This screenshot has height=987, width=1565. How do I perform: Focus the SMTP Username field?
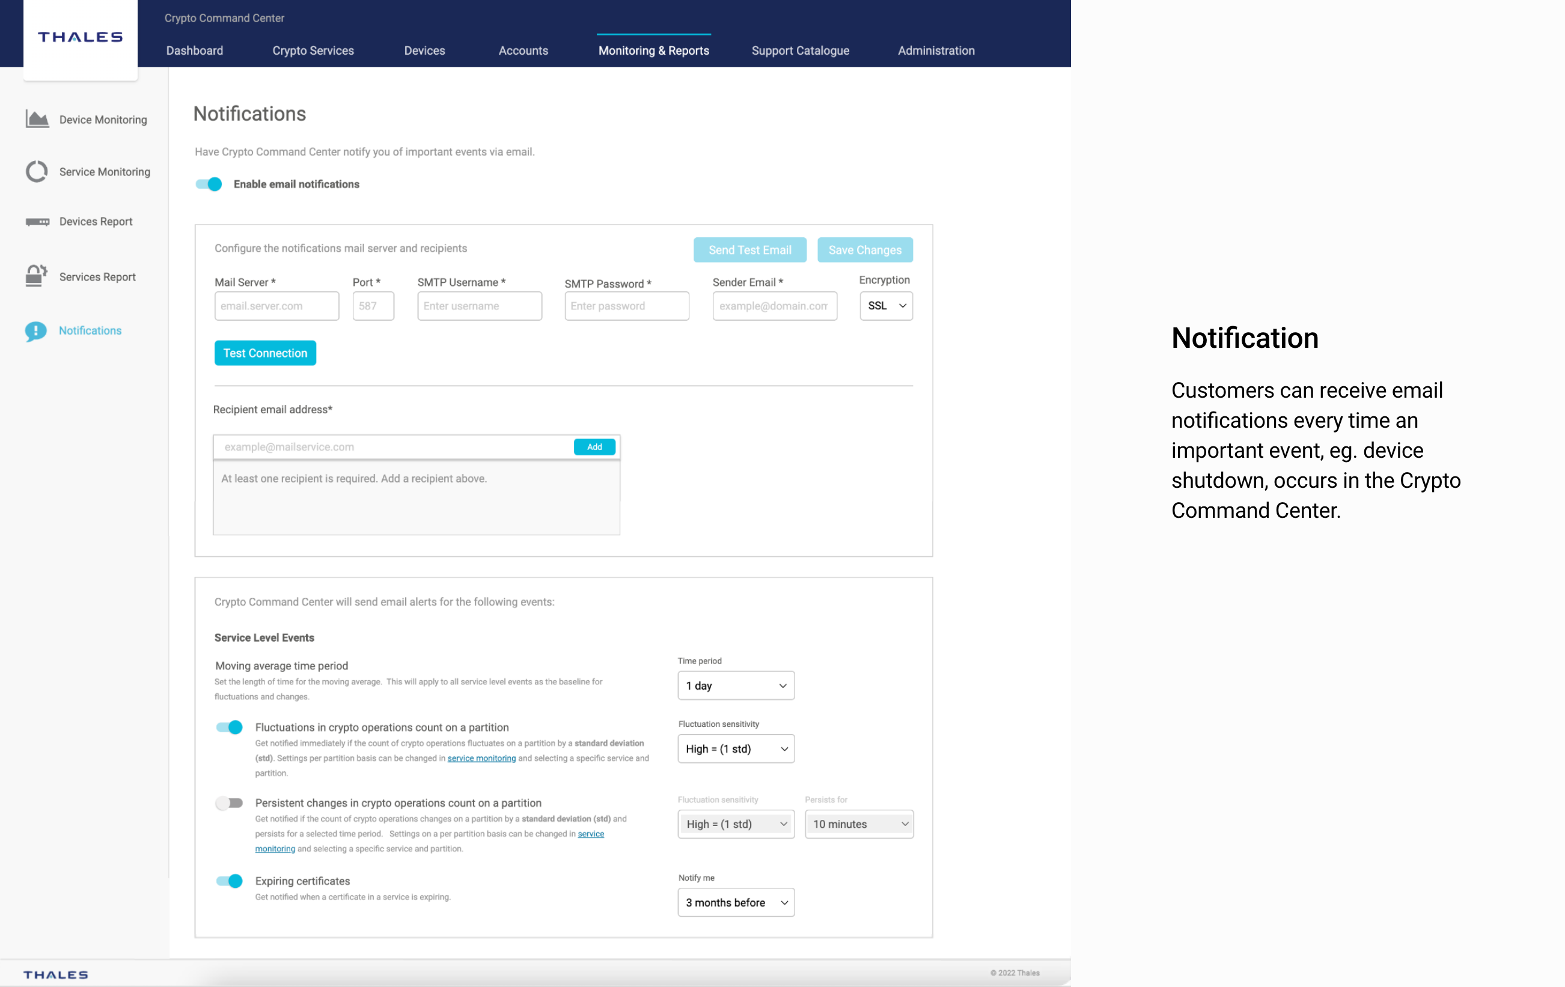coord(480,305)
